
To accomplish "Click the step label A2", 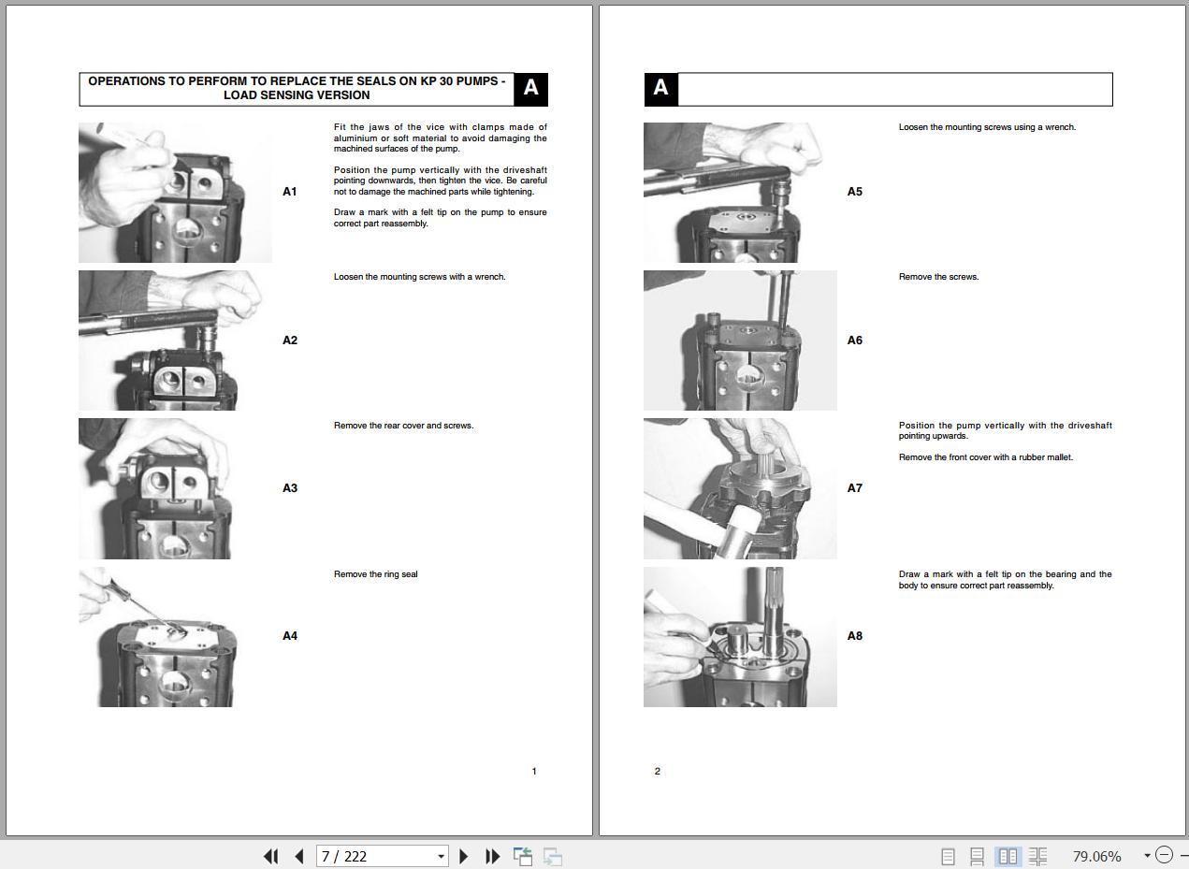I will click(x=290, y=340).
